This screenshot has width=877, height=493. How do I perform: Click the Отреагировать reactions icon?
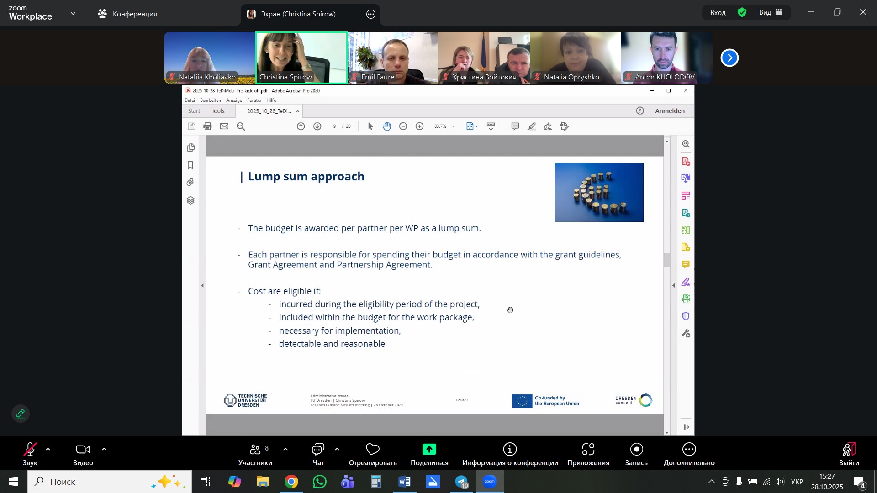point(372,454)
